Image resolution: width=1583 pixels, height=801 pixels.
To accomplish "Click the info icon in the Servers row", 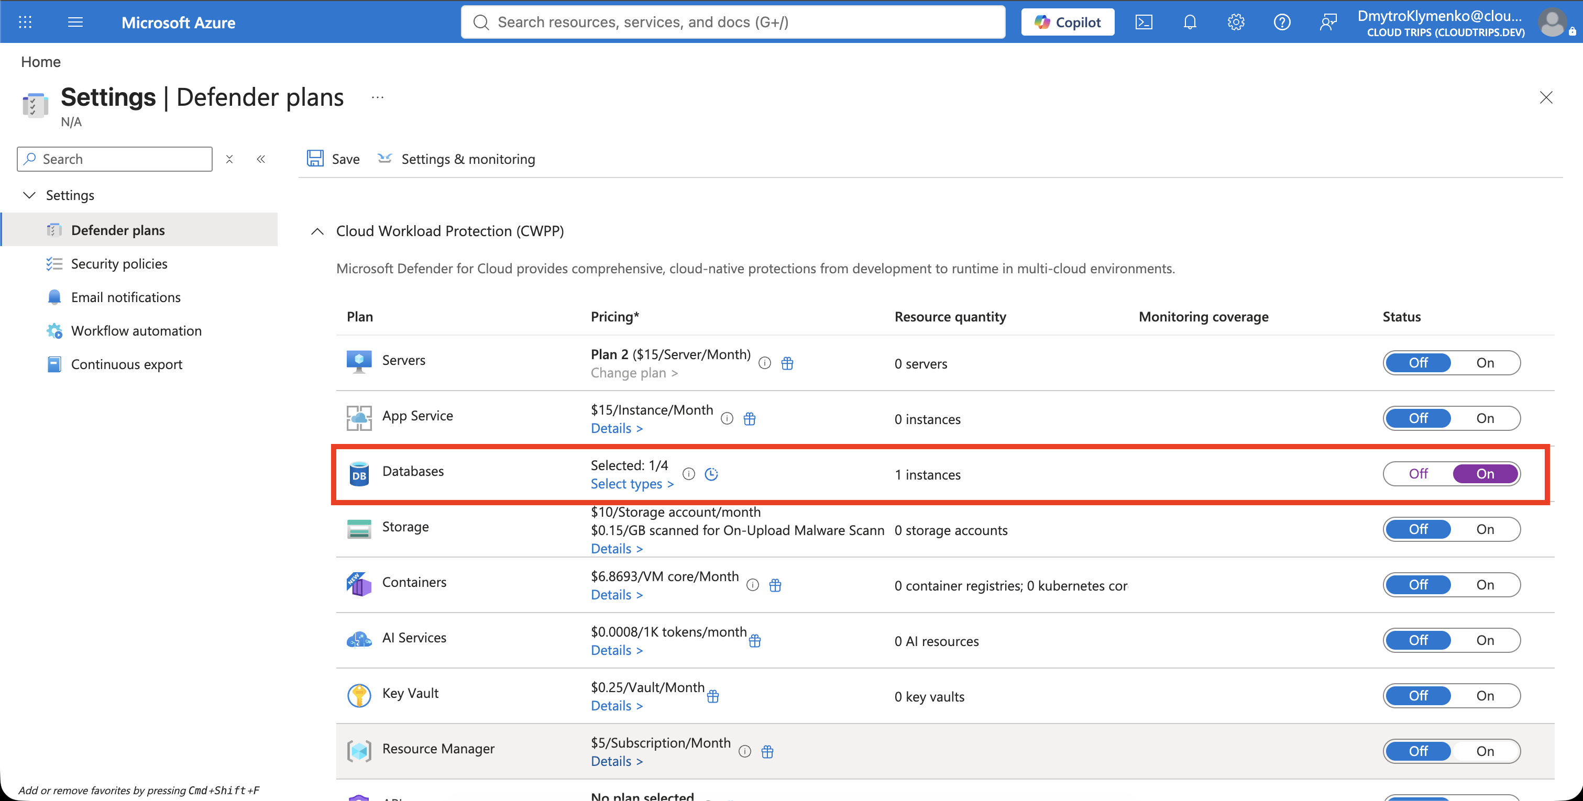I will [764, 363].
